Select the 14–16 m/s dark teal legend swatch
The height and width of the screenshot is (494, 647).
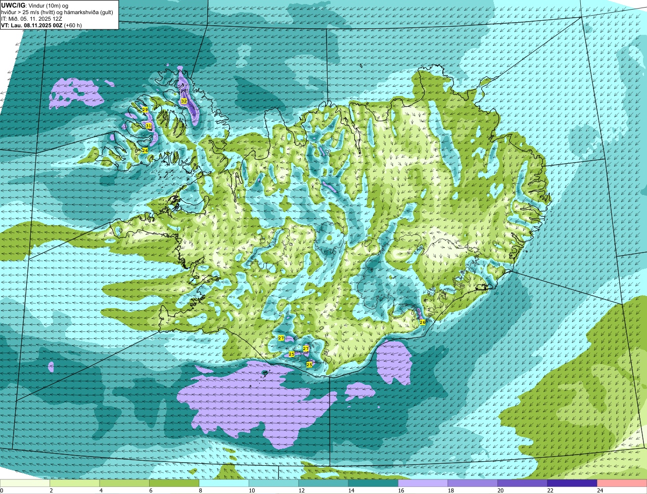pyautogui.click(x=374, y=483)
